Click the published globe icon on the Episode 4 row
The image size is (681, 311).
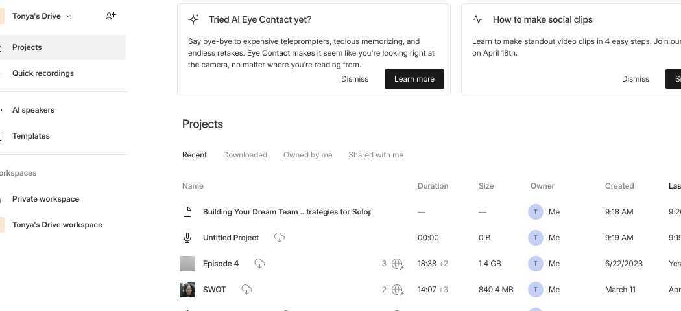click(x=398, y=264)
